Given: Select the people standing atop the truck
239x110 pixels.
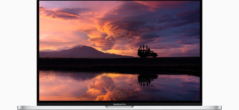Looking at the screenshot, I should pos(144,47).
